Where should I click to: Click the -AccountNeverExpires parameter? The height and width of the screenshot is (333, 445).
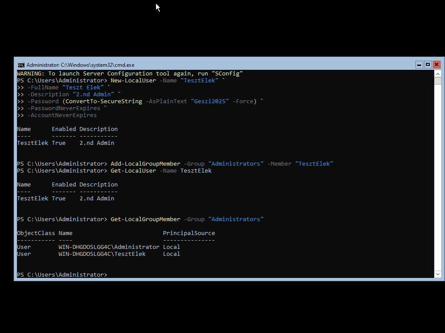pos(62,115)
